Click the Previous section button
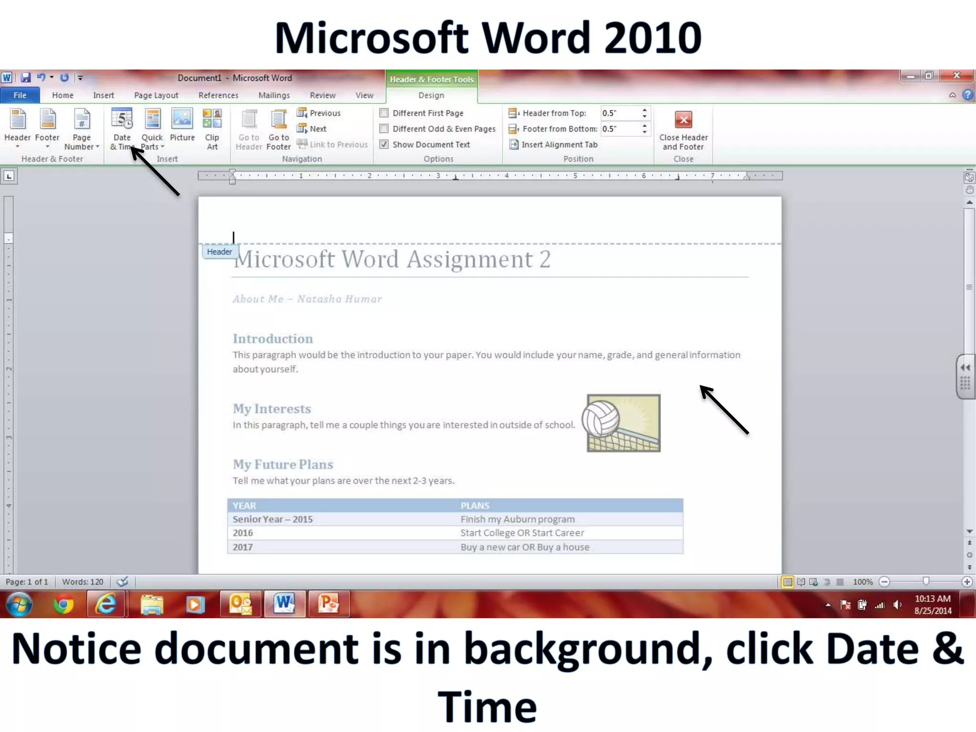This screenshot has width=976, height=732. (319, 113)
